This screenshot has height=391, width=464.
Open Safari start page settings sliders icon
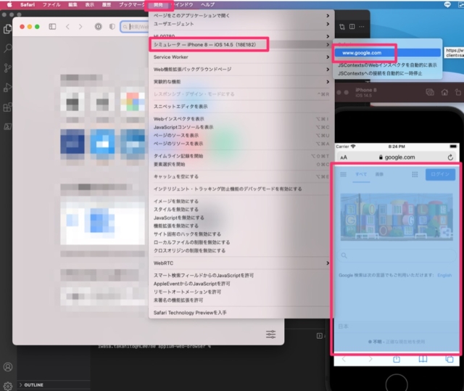tap(270, 334)
